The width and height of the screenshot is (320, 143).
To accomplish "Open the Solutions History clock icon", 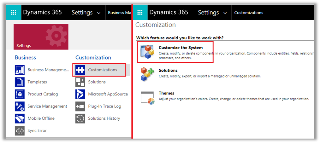I will [80, 118].
